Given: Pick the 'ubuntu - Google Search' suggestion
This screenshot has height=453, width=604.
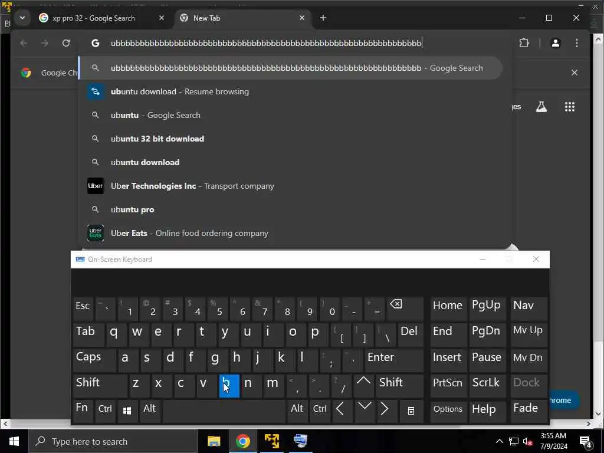Looking at the screenshot, I should tap(291, 115).
